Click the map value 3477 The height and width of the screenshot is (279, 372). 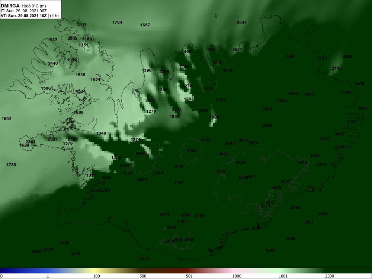[363, 108]
